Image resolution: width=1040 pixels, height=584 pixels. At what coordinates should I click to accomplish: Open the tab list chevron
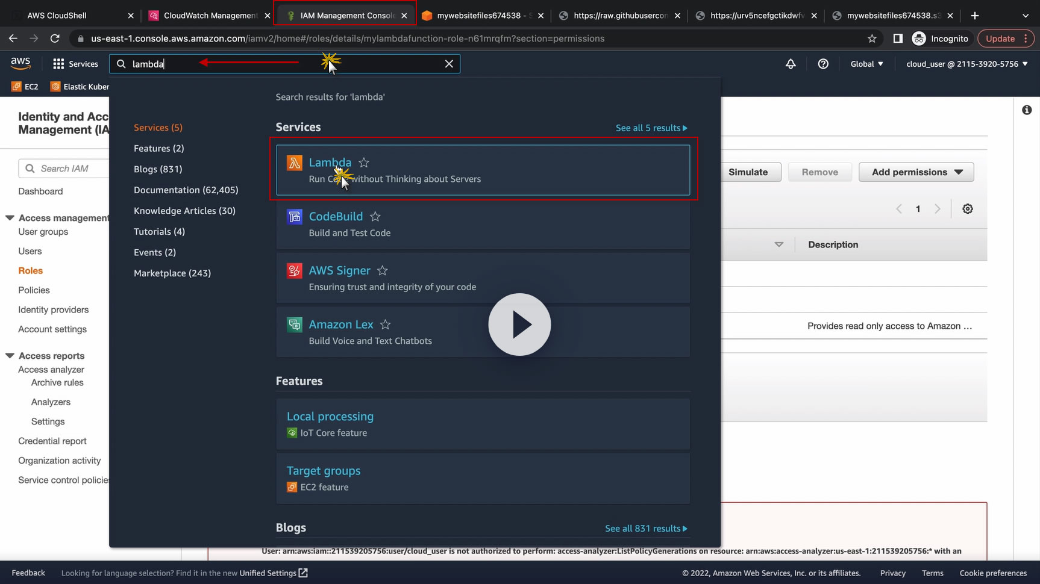pyautogui.click(x=1026, y=16)
